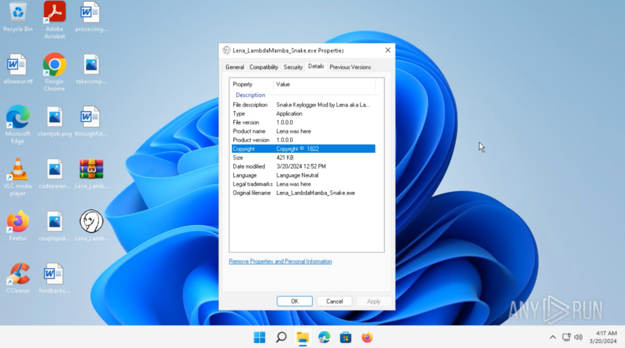Open VLC media player shortcut

pos(18,169)
